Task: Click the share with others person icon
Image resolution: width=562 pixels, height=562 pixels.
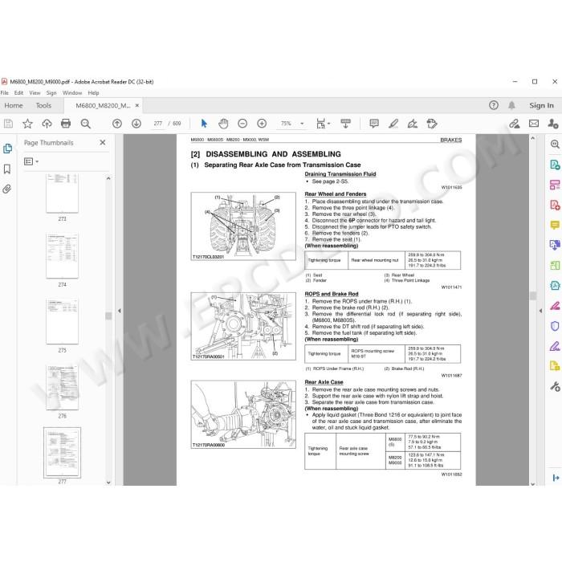Action: point(553,124)
